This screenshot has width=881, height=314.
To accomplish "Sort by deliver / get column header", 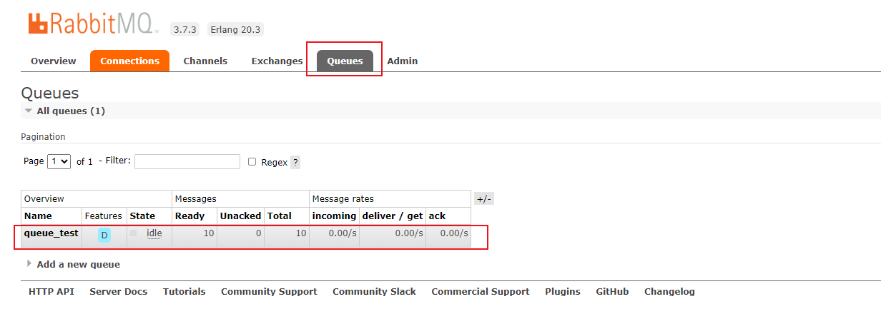I will pos(393,216).
